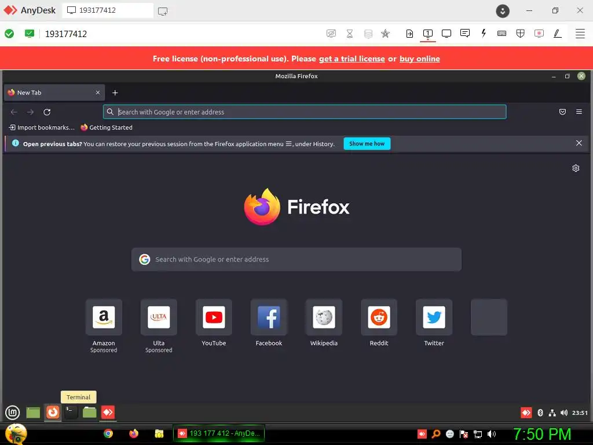The width and height of the screenshot is (593, 445).
Task: Start AnyDesk session recording icon
Action: click(x=539, y=34)
